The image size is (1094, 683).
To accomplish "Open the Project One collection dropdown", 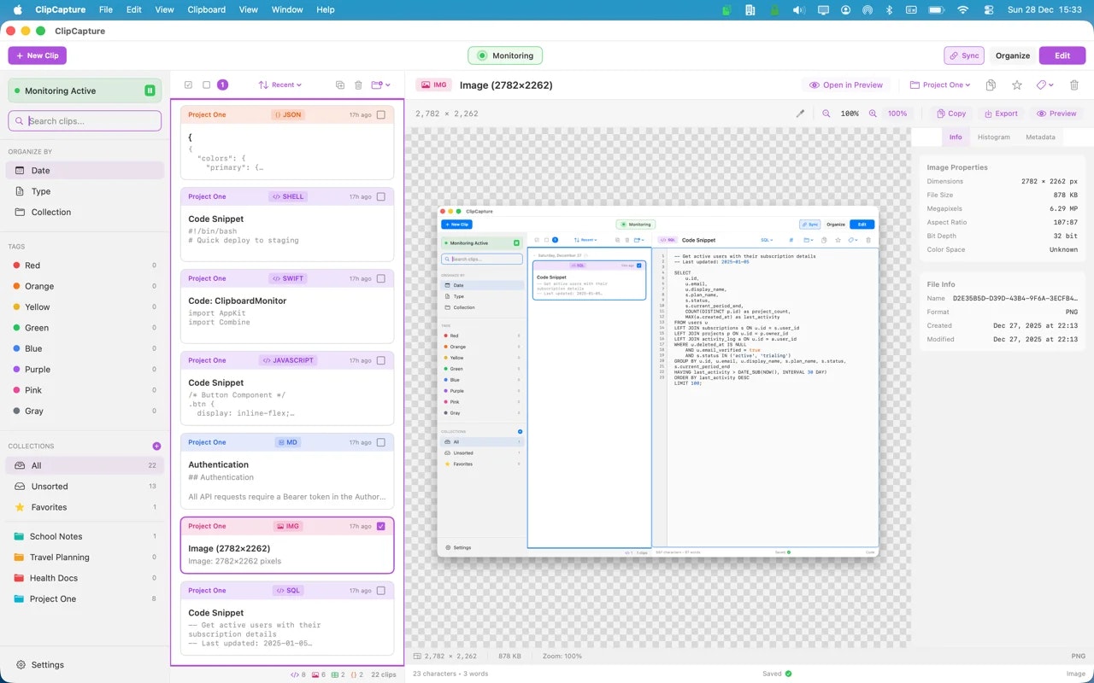I will [x=940, y=85].
